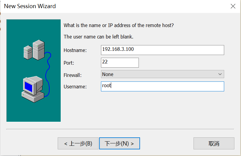Click the 'New Session Wizard' title text
Screen dimensions: 241x156
[x=30, y=6]
